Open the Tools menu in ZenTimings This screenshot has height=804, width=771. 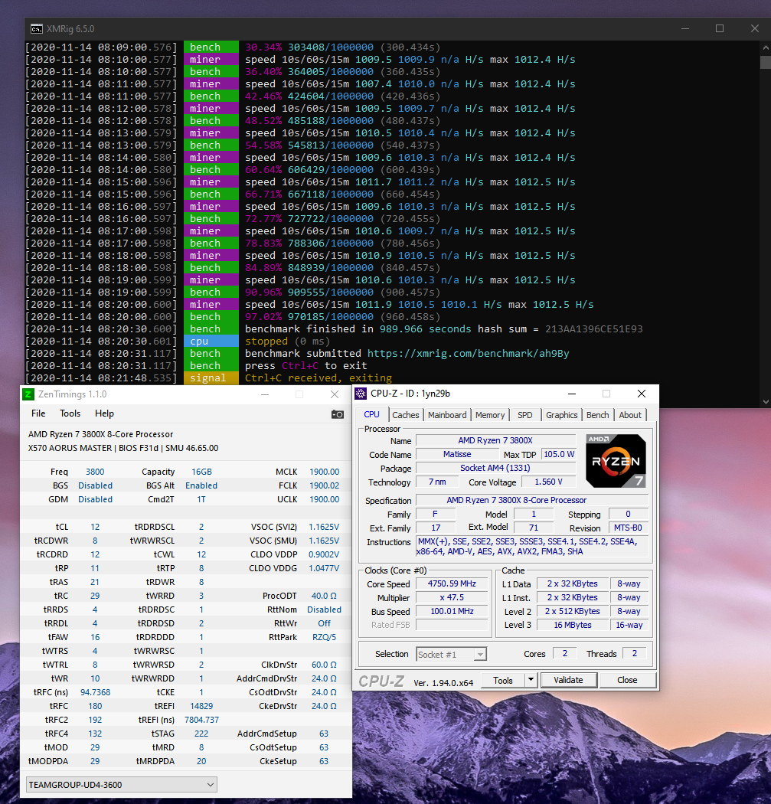coord(70,413)
